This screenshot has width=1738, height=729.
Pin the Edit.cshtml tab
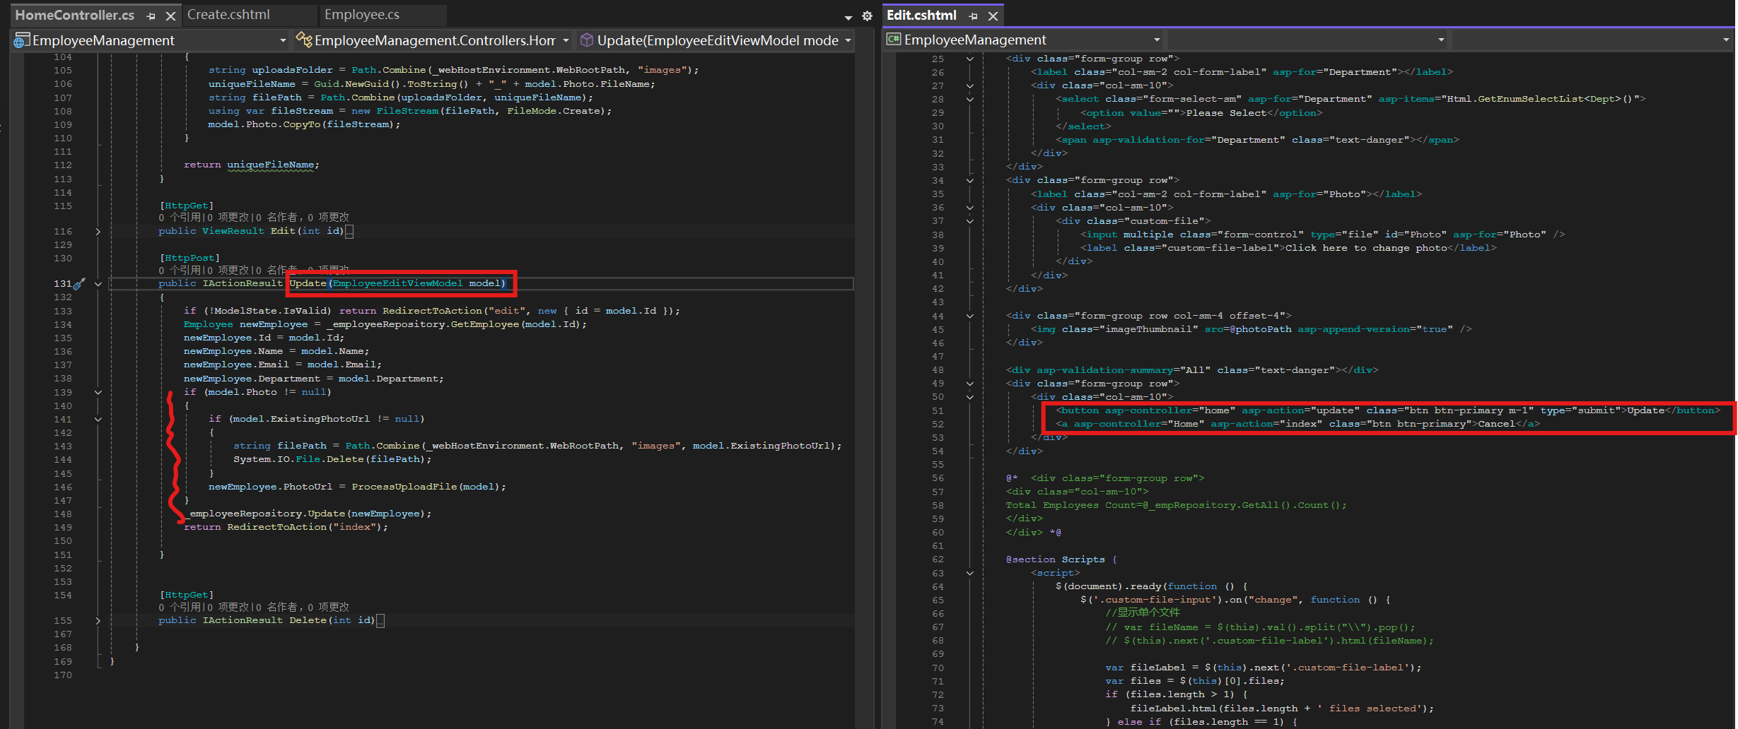974,16
